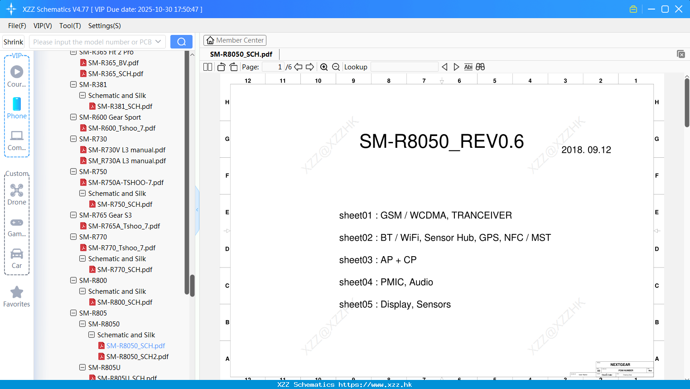Open the File(F) menu

[17, 26]
